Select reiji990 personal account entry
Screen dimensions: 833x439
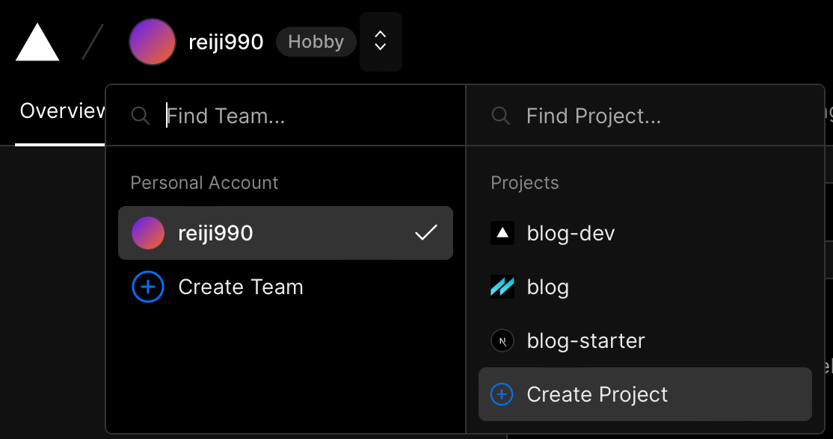[x=286, y=233]
